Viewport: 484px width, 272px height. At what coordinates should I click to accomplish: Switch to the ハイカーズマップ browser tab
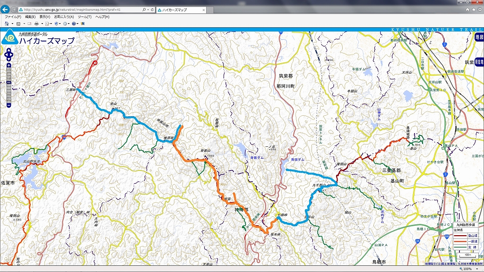pyautogui.click(x=181, y=10)
